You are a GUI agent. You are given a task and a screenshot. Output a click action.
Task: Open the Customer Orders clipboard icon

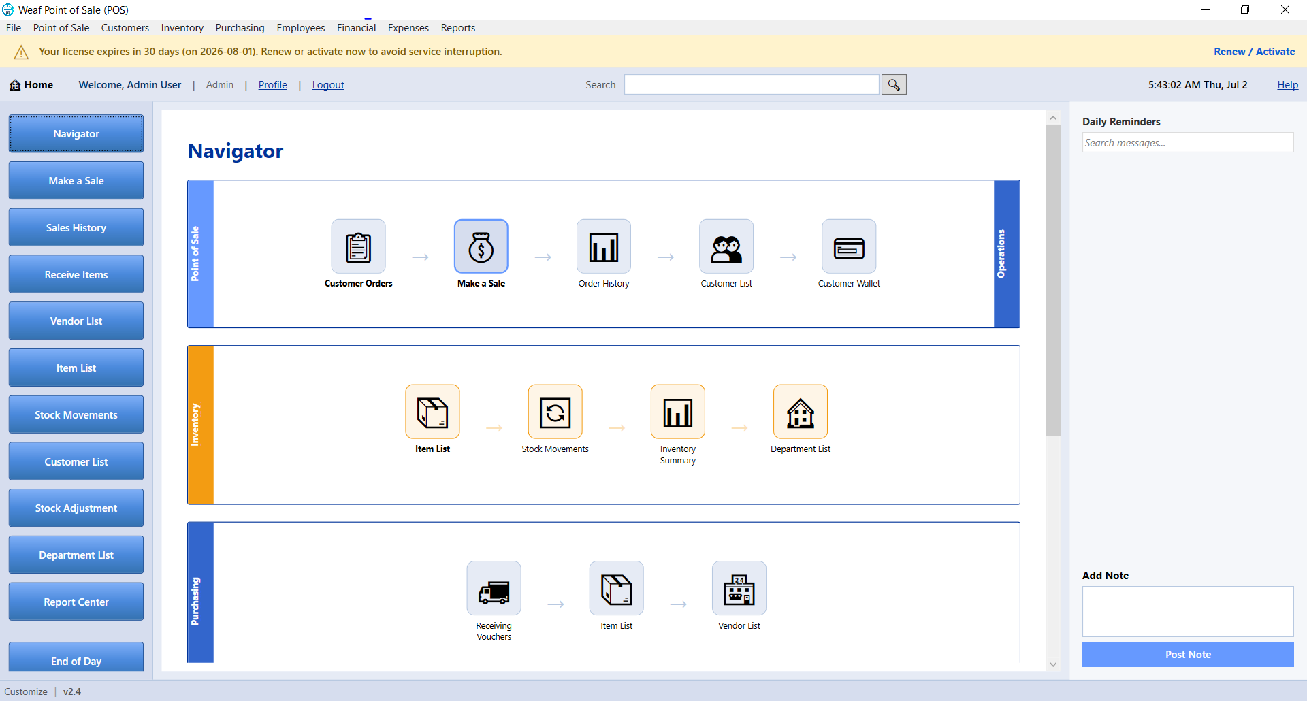pos(358,246)
